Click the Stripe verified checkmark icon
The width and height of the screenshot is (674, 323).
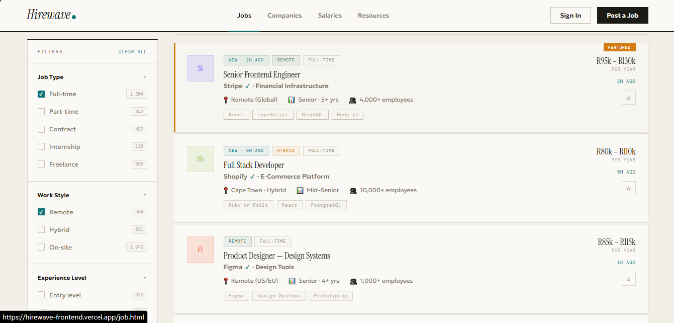(x=247, y=86)
